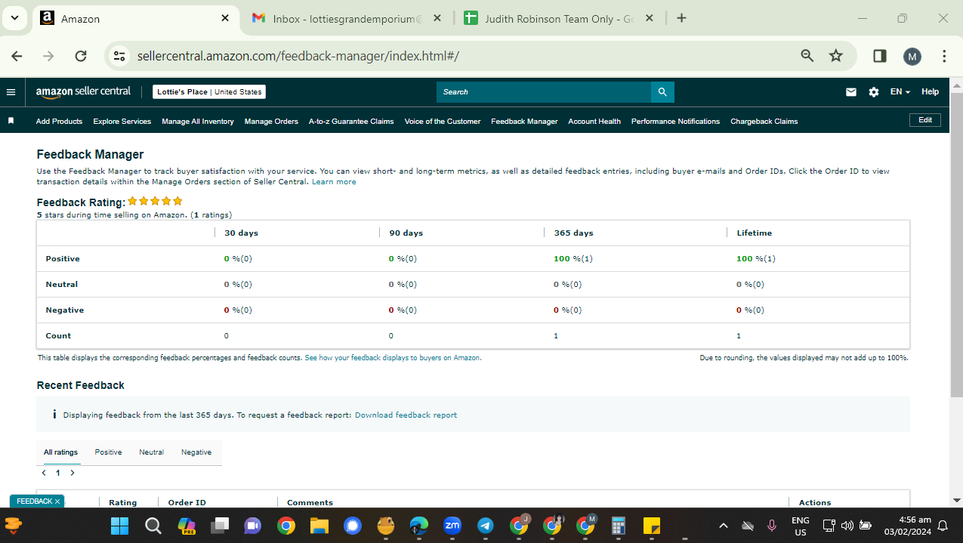
Task: Open Explore Services in navigation bar
Action: point(122,122)
